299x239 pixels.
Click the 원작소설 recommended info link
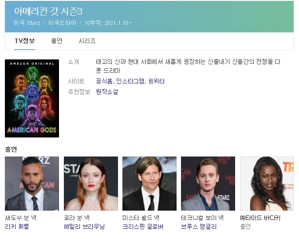pos(107,92)
